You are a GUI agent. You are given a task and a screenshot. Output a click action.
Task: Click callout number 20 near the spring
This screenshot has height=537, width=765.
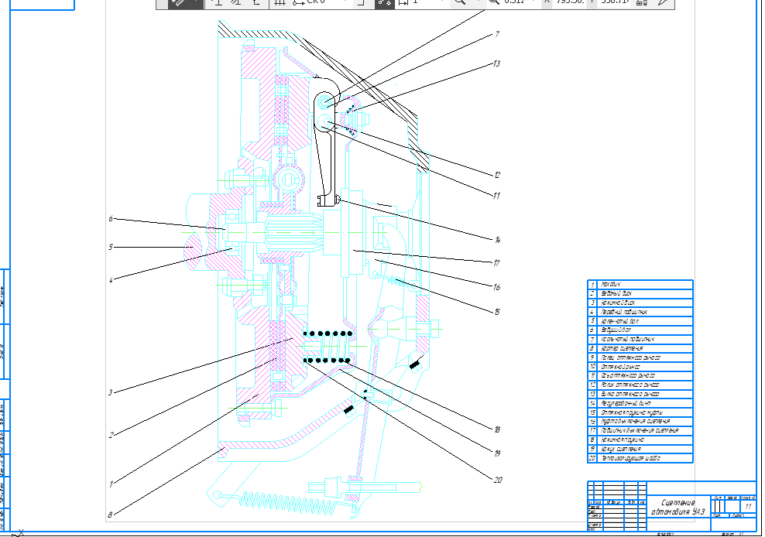(496, 479)
